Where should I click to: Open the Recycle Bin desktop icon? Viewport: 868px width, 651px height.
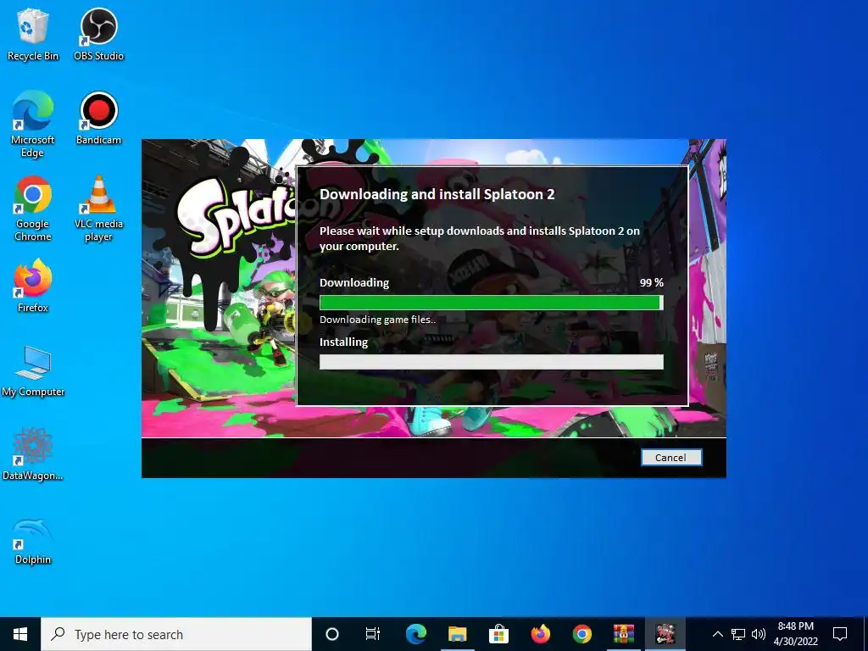(33, 35)
